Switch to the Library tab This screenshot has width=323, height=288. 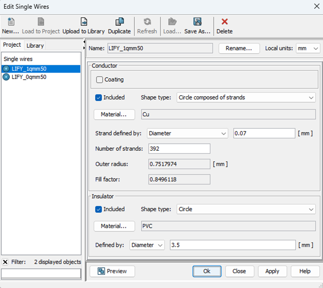tap(35, 45)
